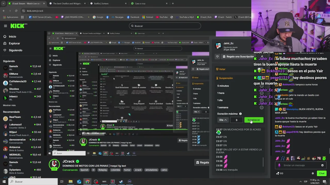Pick the green blob quick emote

324,158
